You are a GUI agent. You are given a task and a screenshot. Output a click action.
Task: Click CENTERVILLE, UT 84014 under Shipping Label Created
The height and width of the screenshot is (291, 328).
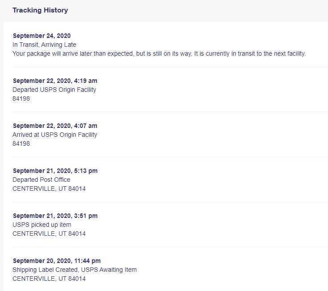(49, 279)
